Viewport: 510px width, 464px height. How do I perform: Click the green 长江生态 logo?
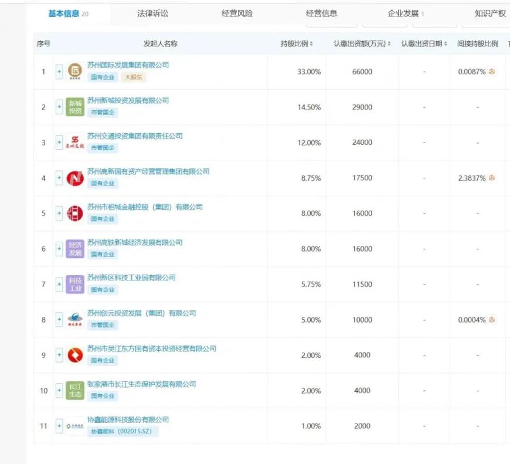(75, 391)
